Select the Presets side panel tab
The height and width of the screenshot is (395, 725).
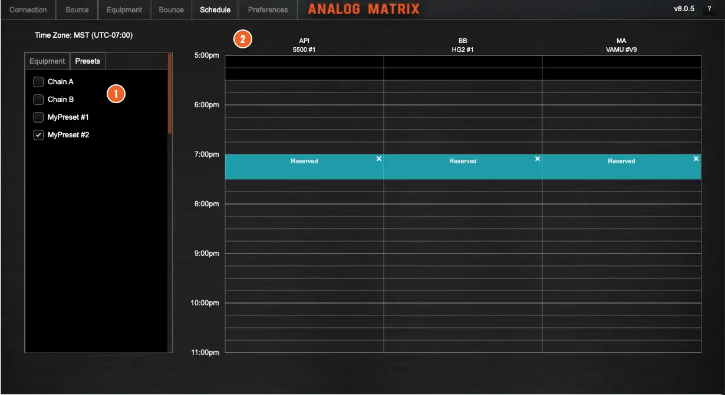[x=88, y=61]
